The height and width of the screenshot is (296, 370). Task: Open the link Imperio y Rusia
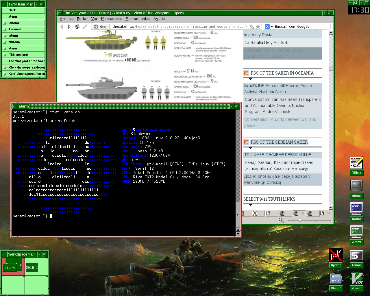[x=258, y=35]
